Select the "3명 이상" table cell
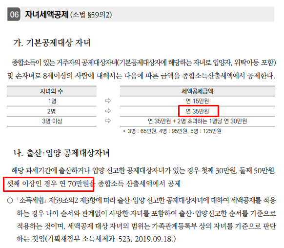The image size is (284, 248). point(52,121)
